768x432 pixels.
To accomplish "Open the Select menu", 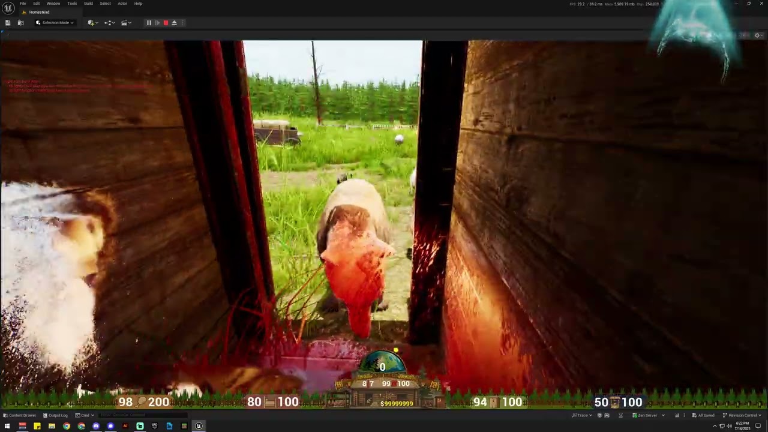I will tap(105, 4).
